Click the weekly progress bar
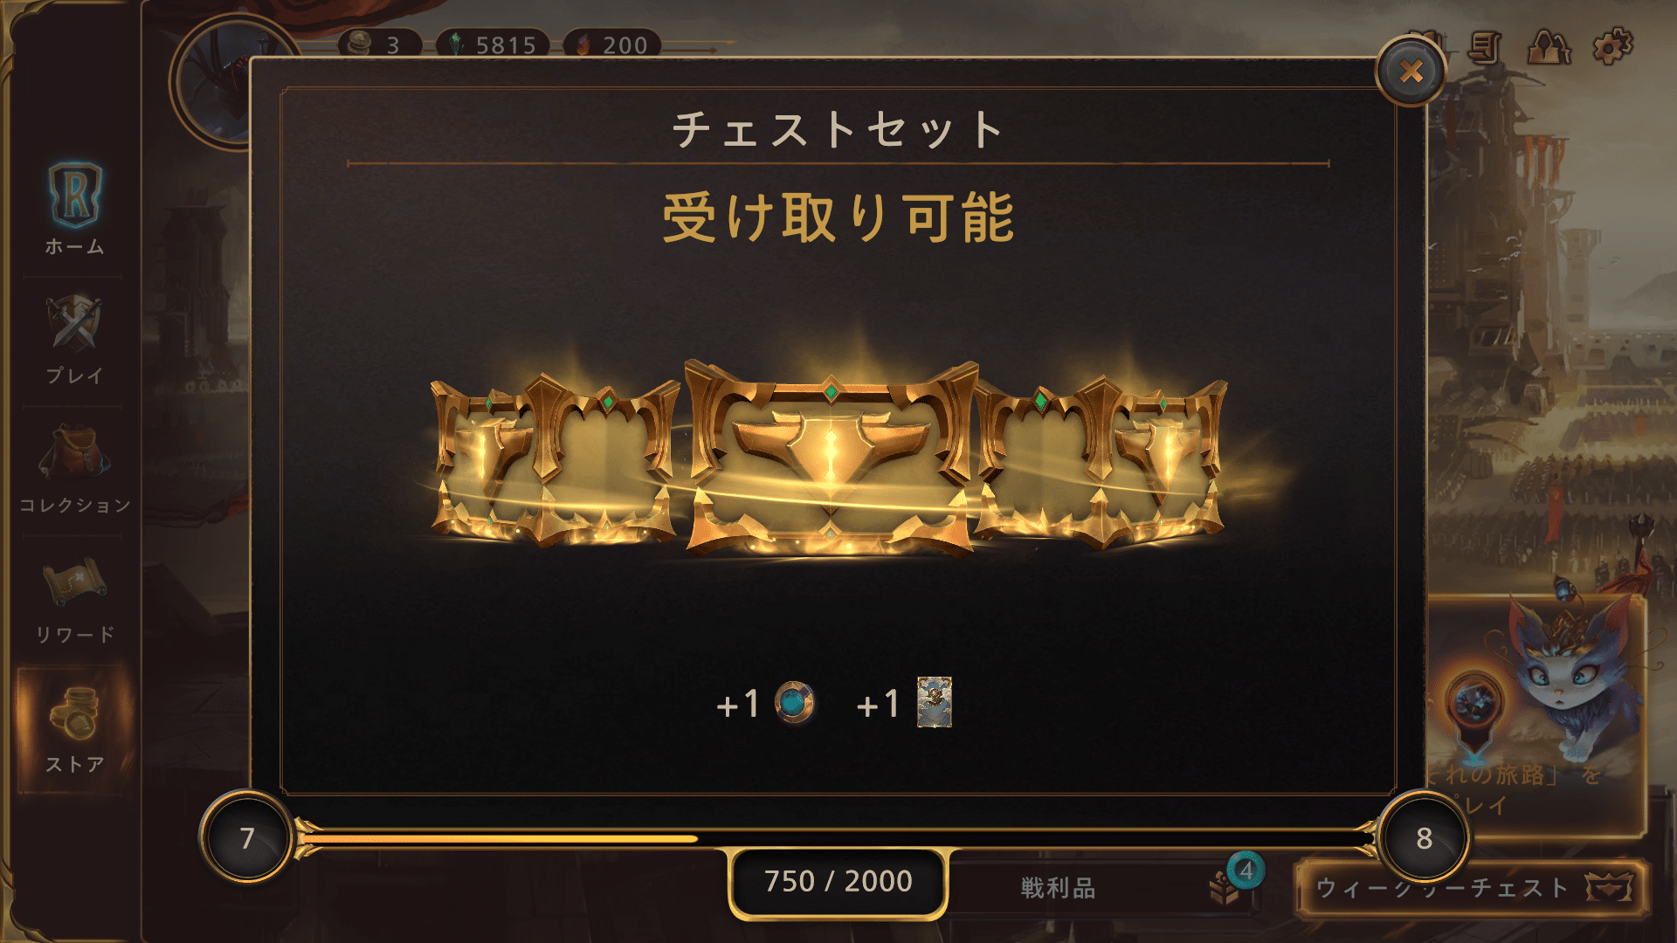Viewport: 1677px width, 943px height. [x=836, y=838]
